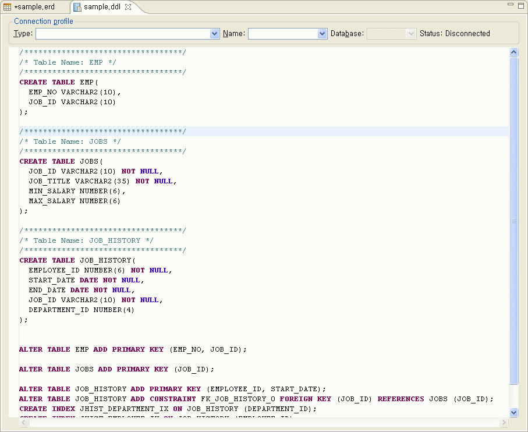This screenshot has height=432, width=528.
Task: Click inside the Name combo box field
Action: [283, 34]
